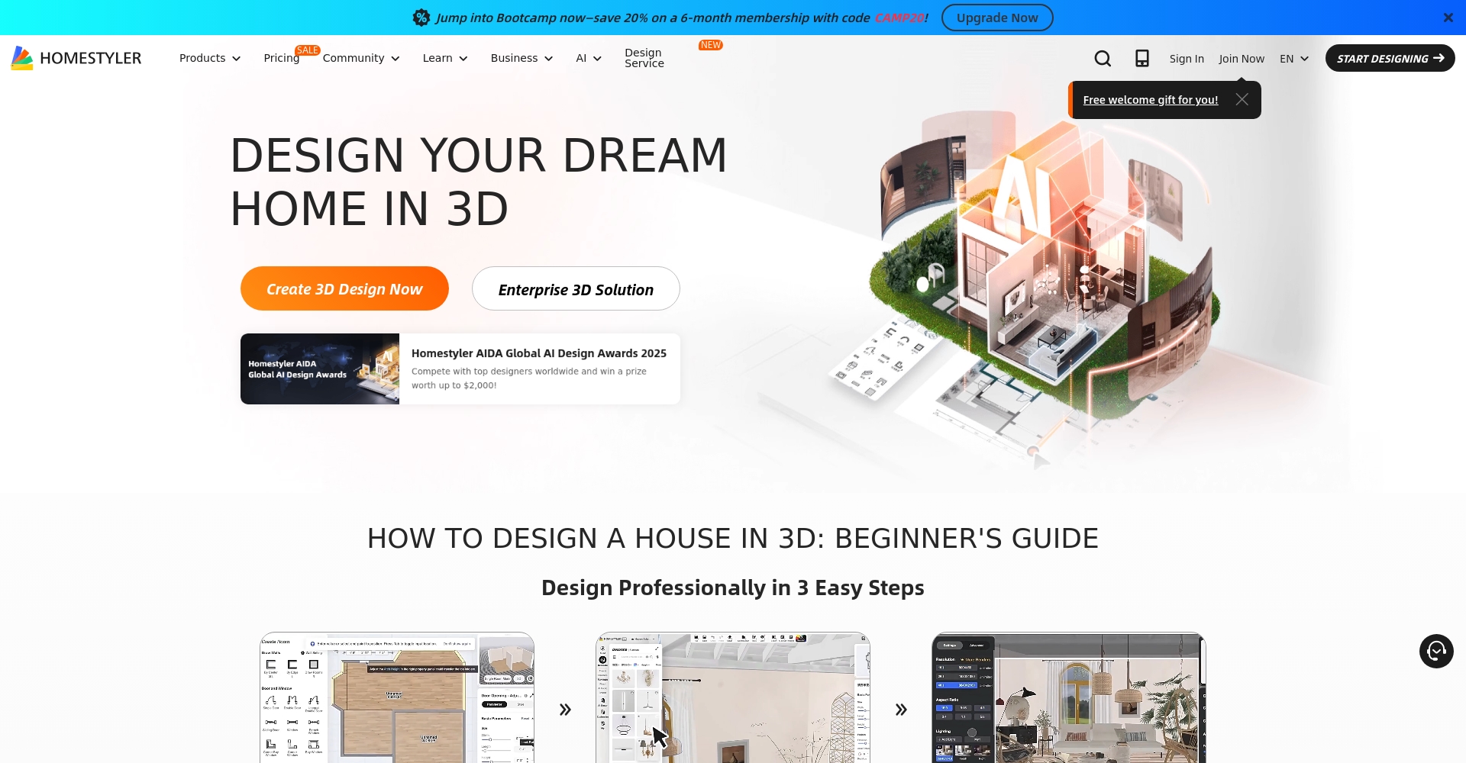
Task: Open the EN language selector
Action: point(1294,59)
